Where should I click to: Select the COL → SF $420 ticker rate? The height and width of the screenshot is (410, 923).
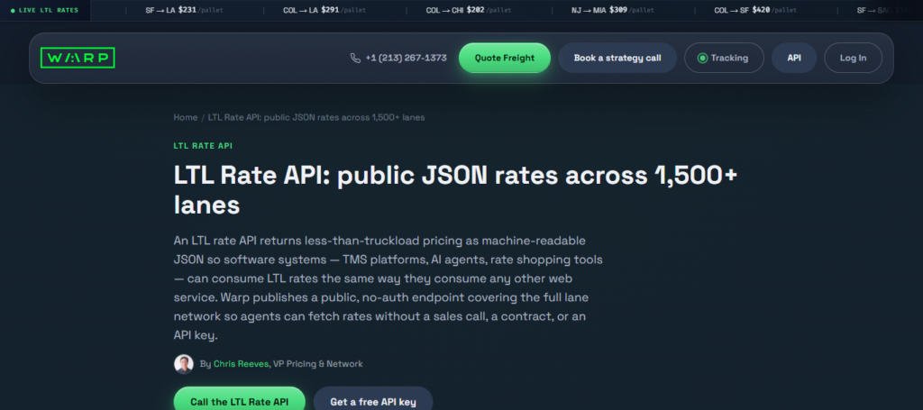[x=756, y=11]
